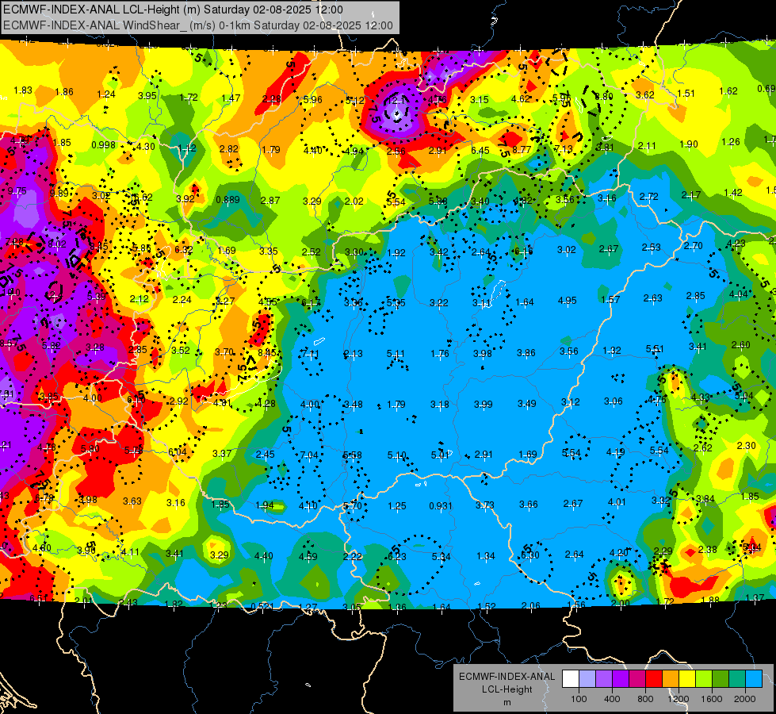Click the blue legend swatch at scale end

coord(754,679)
